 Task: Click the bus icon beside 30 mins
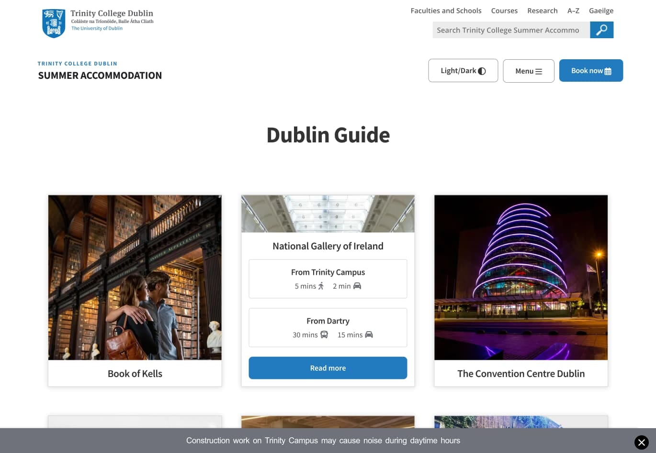(324, 334)
